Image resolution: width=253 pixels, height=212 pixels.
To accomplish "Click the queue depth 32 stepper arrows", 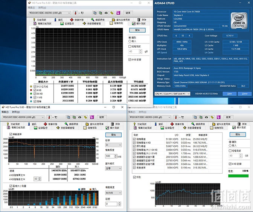I will pyautogui.click(x=40, y=179).
